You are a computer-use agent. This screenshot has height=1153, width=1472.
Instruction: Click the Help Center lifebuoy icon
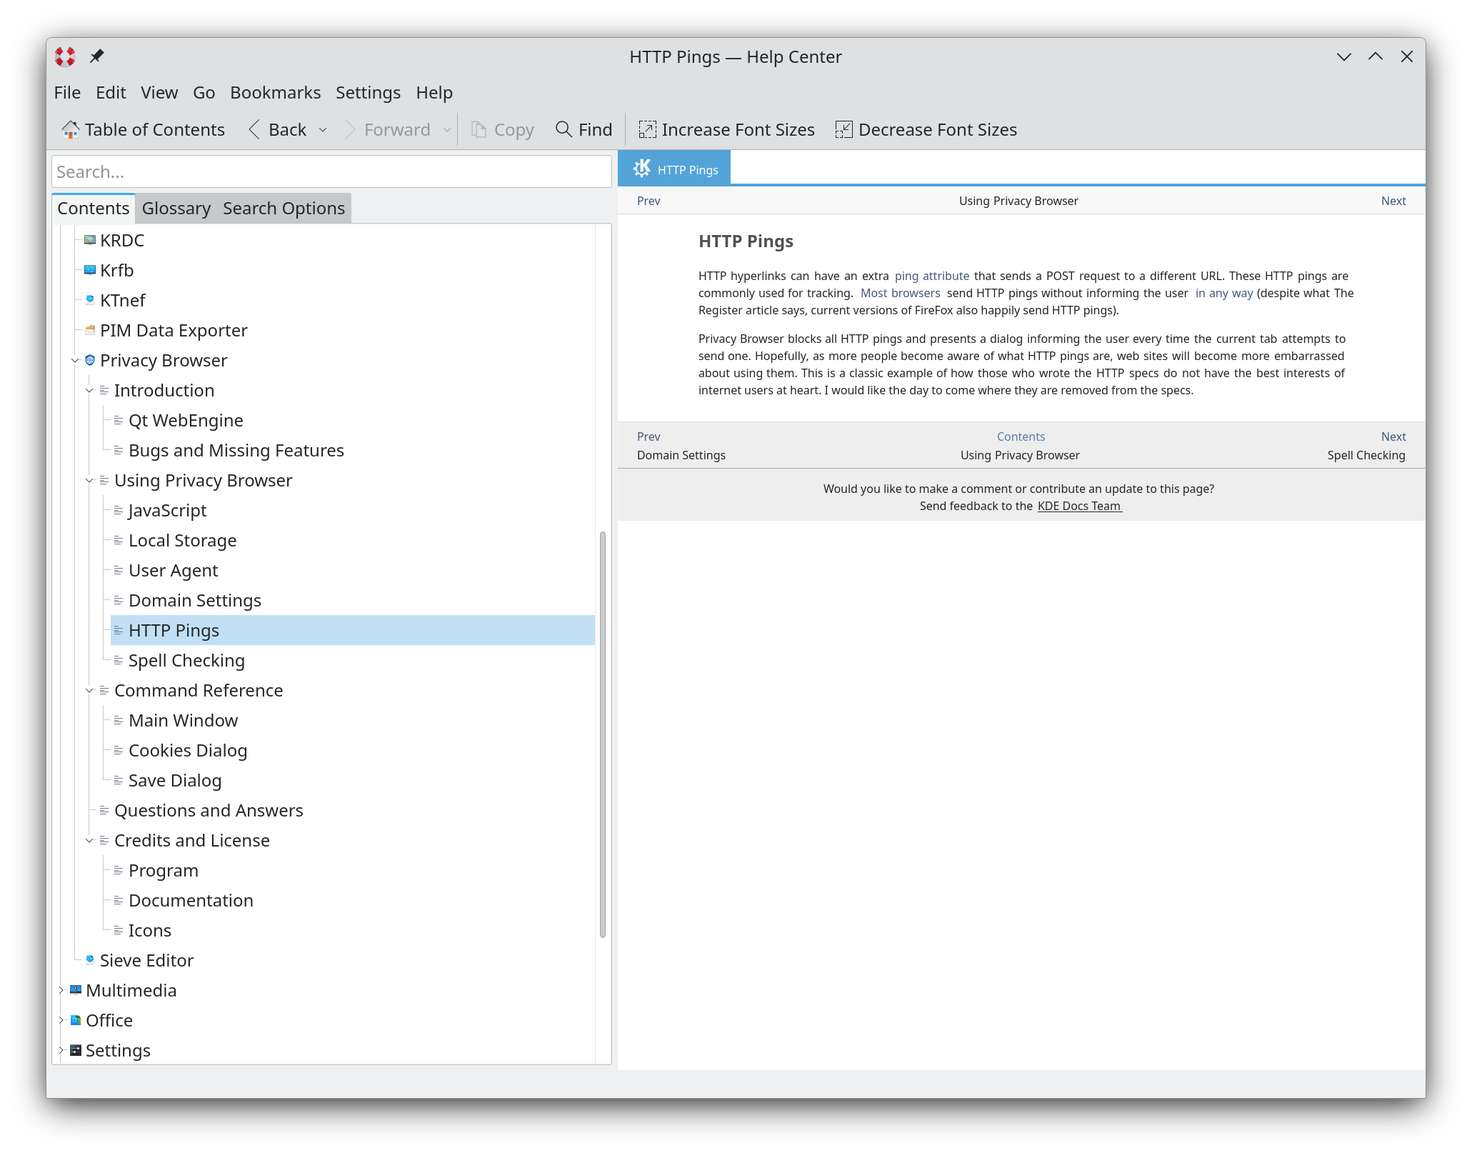(x=65, y=56)
